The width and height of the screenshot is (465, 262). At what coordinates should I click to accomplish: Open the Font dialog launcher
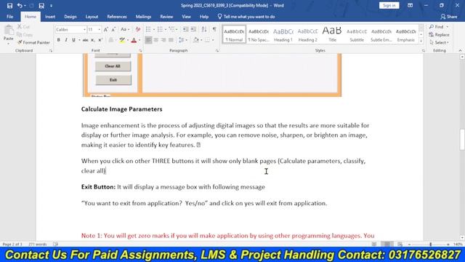click(140, 51)
